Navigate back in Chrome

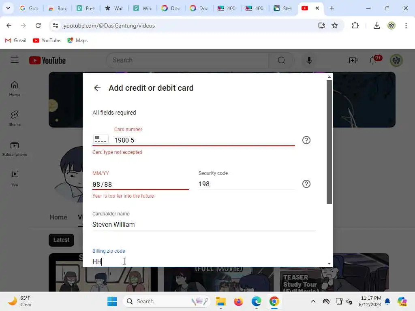click(x=9, y=26)
